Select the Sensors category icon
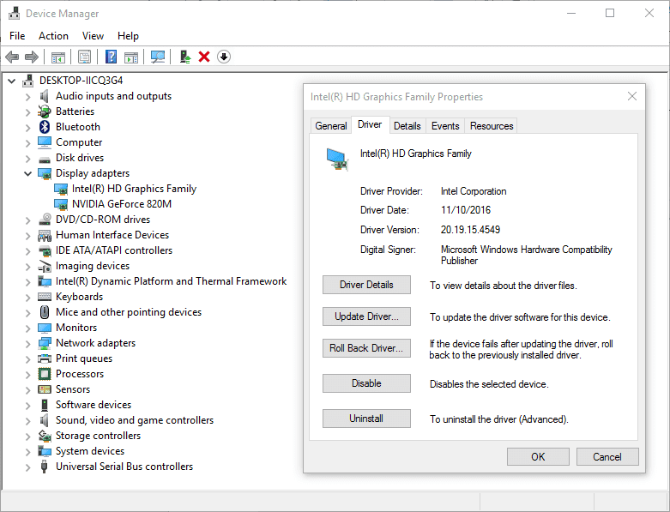 pyautogui.click(x=45, y=389)
